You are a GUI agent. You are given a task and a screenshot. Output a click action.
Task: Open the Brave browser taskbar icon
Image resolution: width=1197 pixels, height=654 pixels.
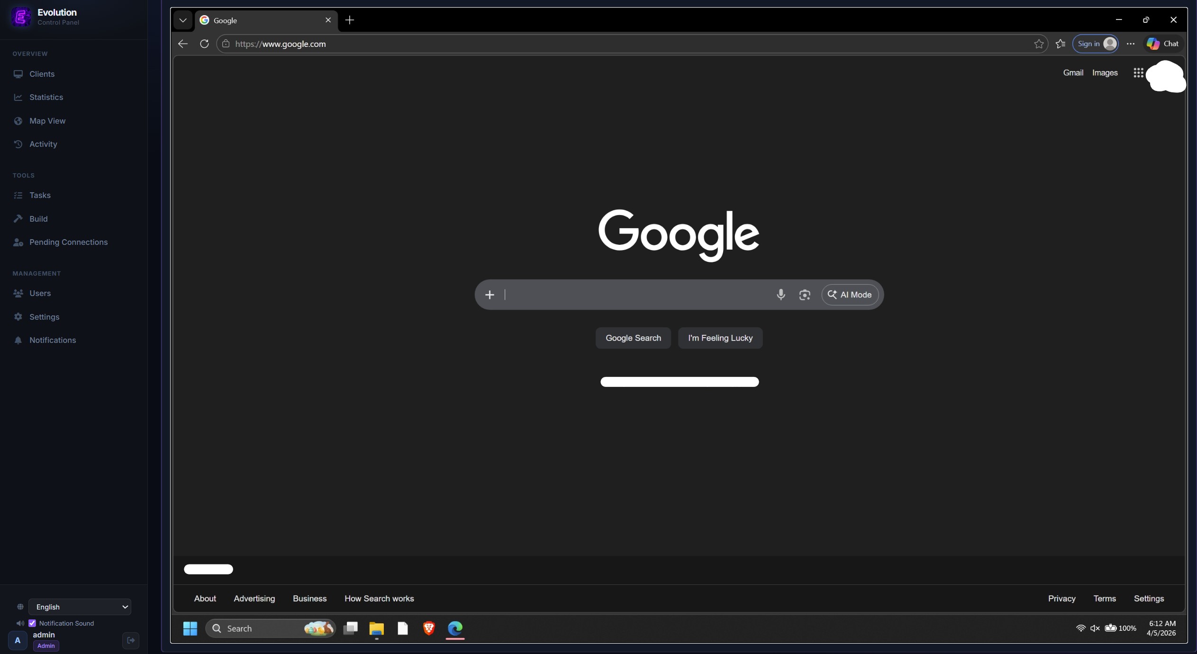429,628
